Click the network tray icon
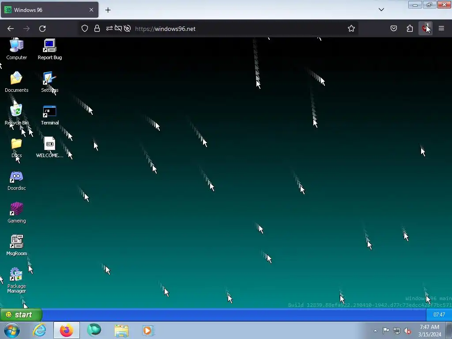Screen dimensions: 452x339 click(x=397, y=331)
